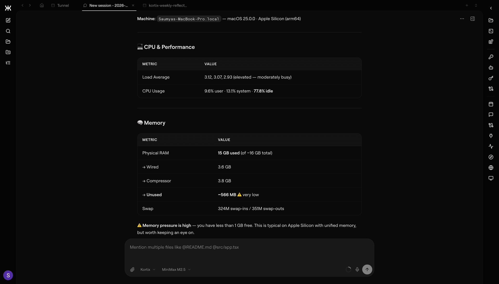This screenshot has height=284, width=499.
Task: Click the Saumyas-MacBook-Pro.local hostname
Action: 189,19
